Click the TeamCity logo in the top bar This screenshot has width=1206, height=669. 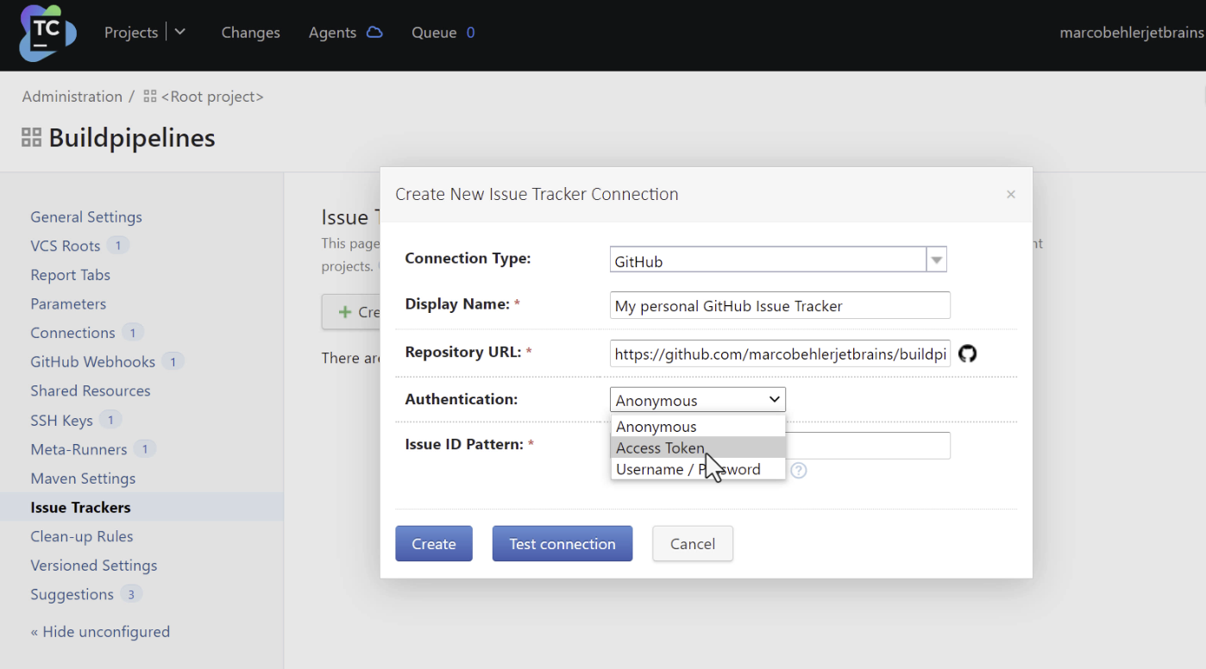coord(47,34)
